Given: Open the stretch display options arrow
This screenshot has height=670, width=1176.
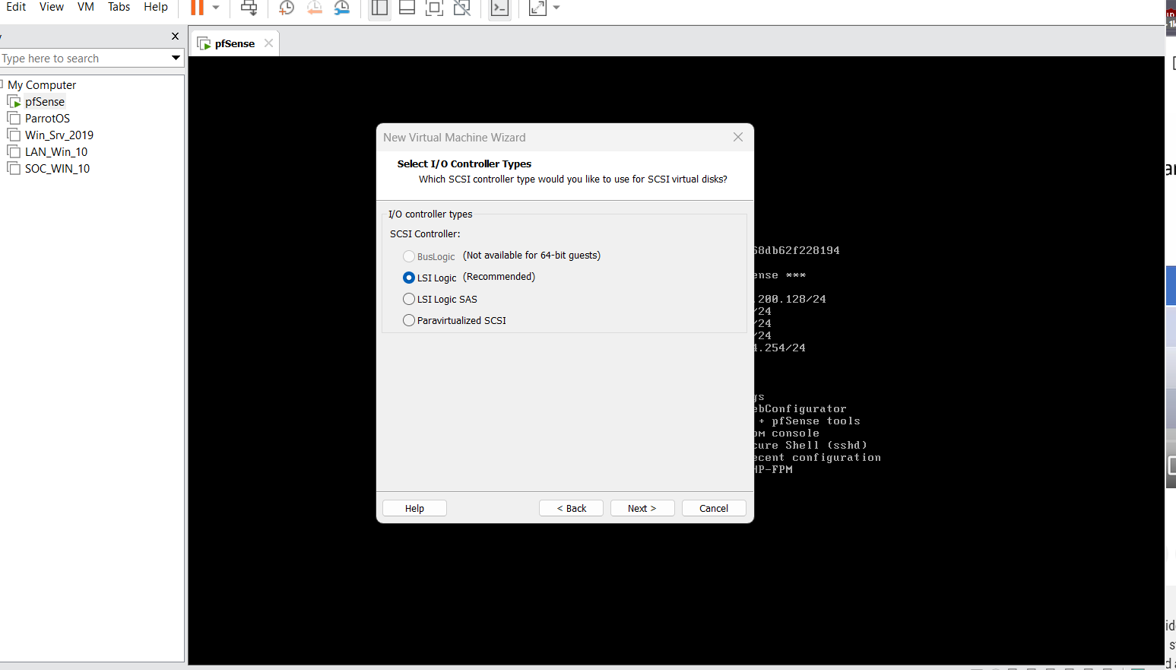Looking at the screenshot, I should [x=556, y=8].
